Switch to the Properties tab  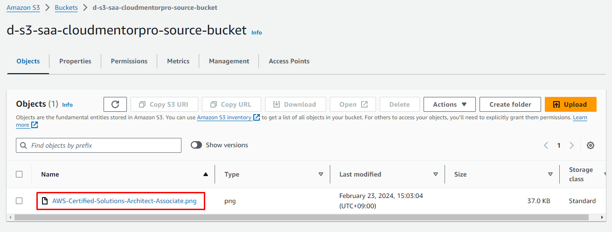click(75, 61)
